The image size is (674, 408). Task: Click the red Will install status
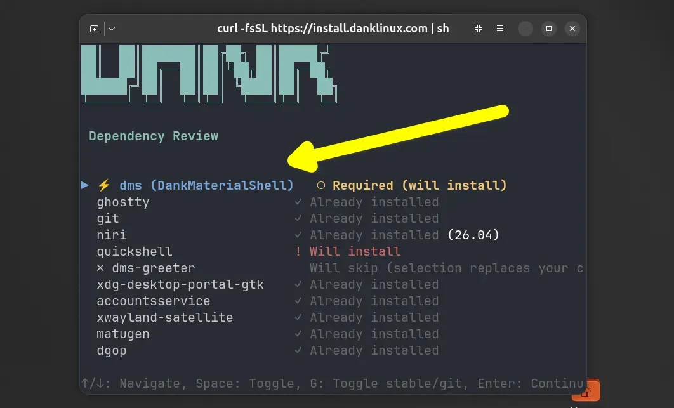click(355, 251)
